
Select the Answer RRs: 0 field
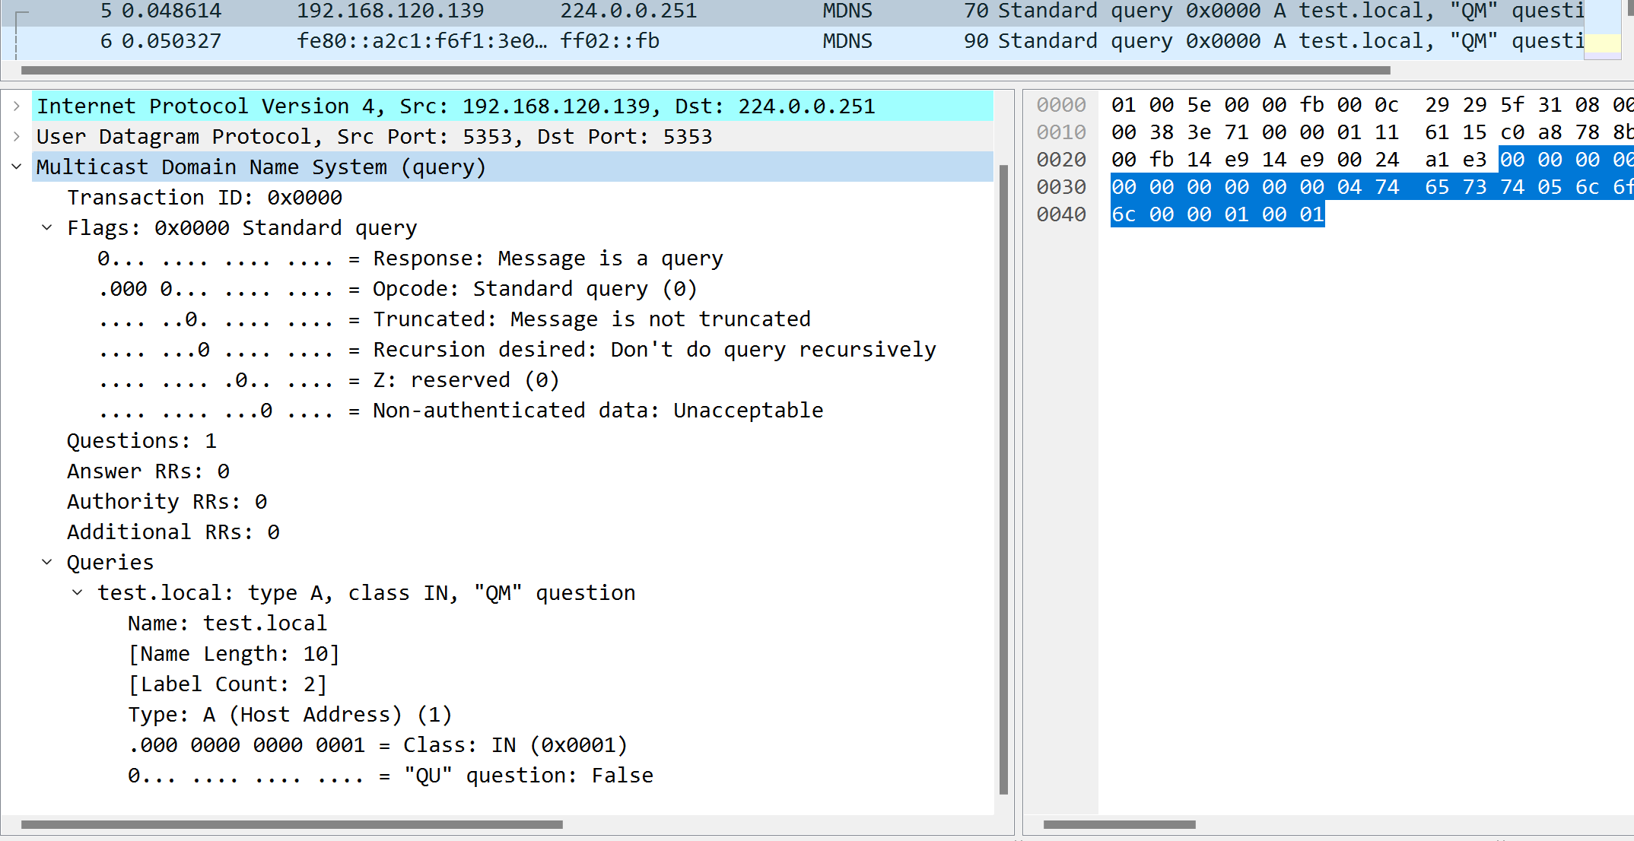[148, 471]
